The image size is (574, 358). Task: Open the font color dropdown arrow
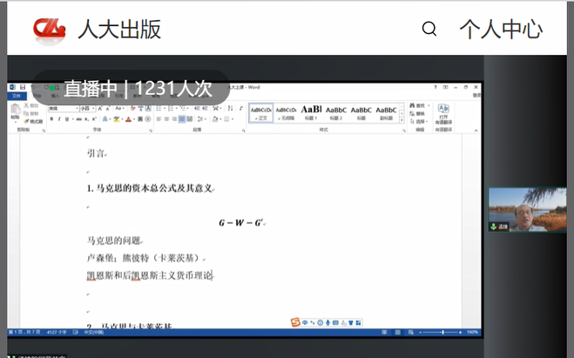tap(134, 119)
